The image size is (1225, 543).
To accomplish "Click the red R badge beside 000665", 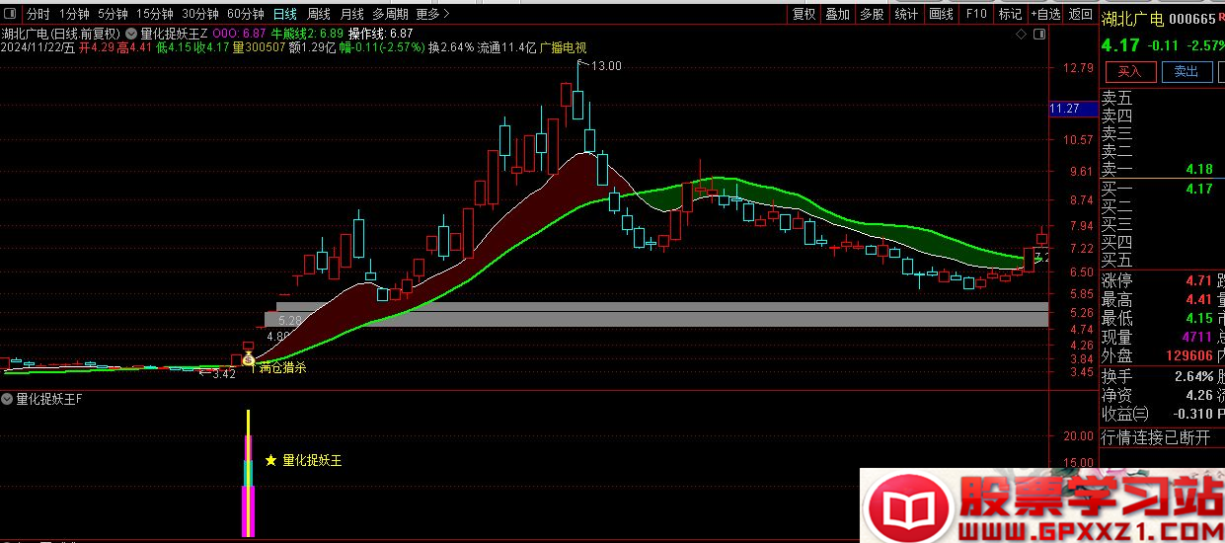I will pos(1221,17).
